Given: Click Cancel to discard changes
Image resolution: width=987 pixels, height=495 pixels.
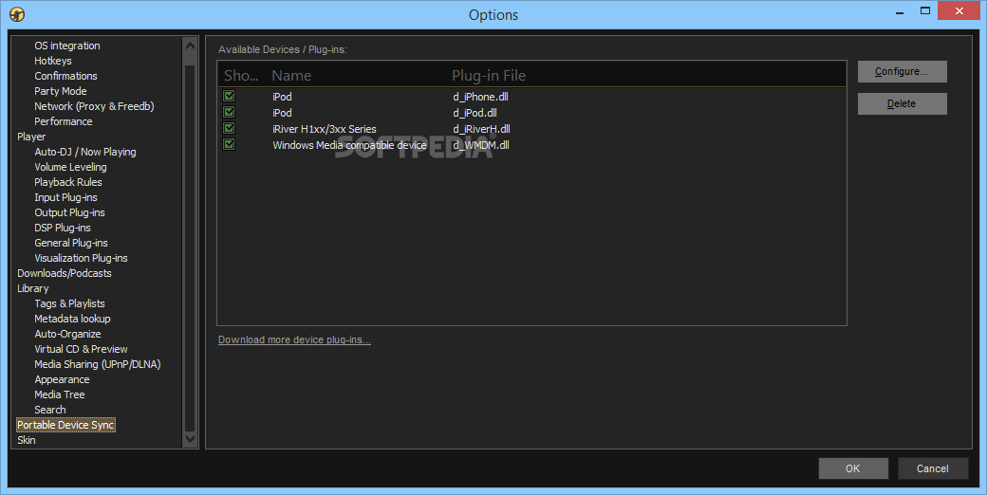Looking at the screenshot, I should (x=932, y=468).
